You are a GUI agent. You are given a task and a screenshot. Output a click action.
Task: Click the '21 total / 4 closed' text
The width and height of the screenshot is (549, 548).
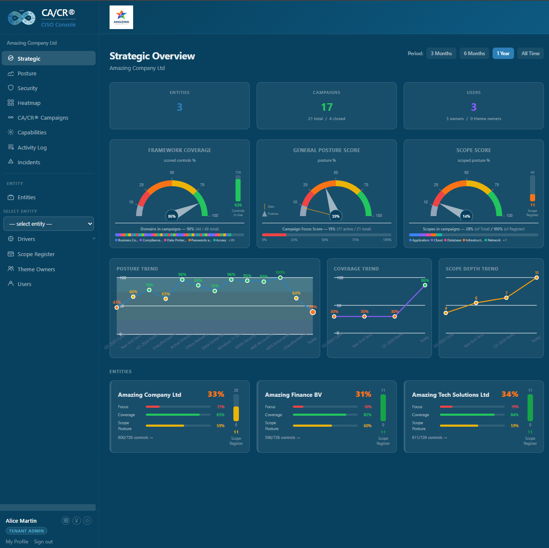(x=327, y=119)
